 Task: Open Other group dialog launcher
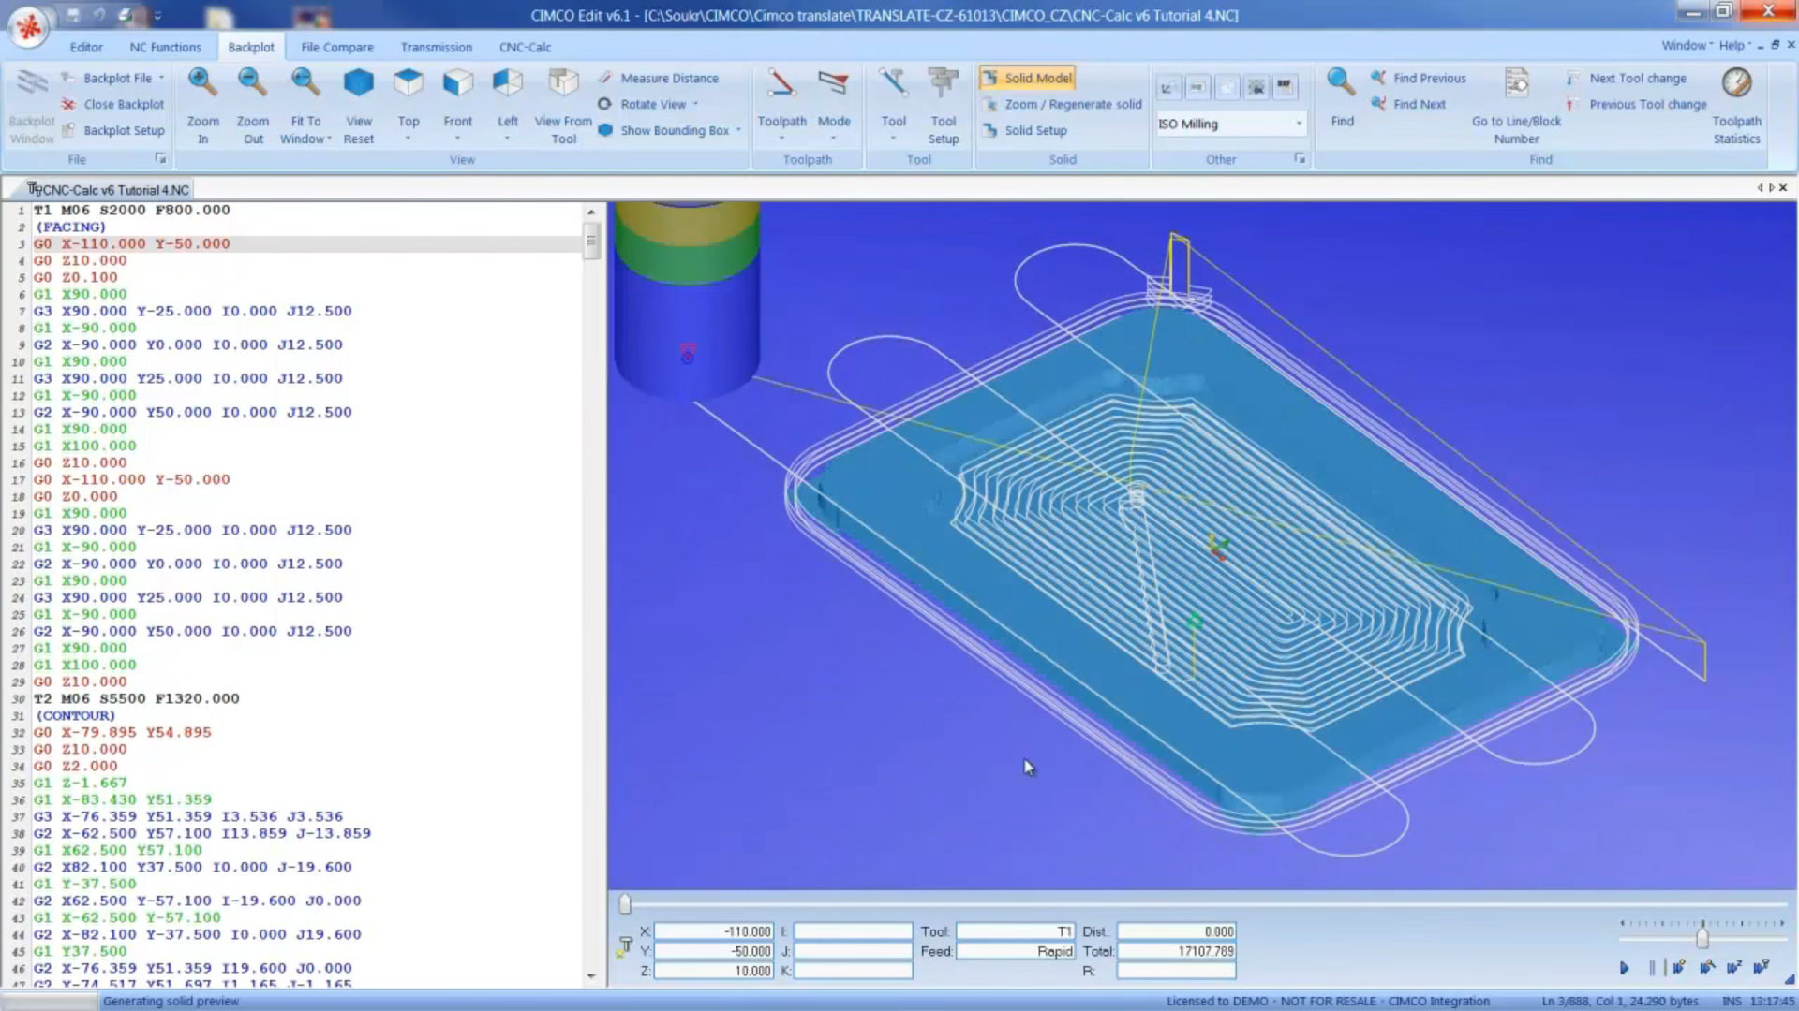[x=1300, y=158]
